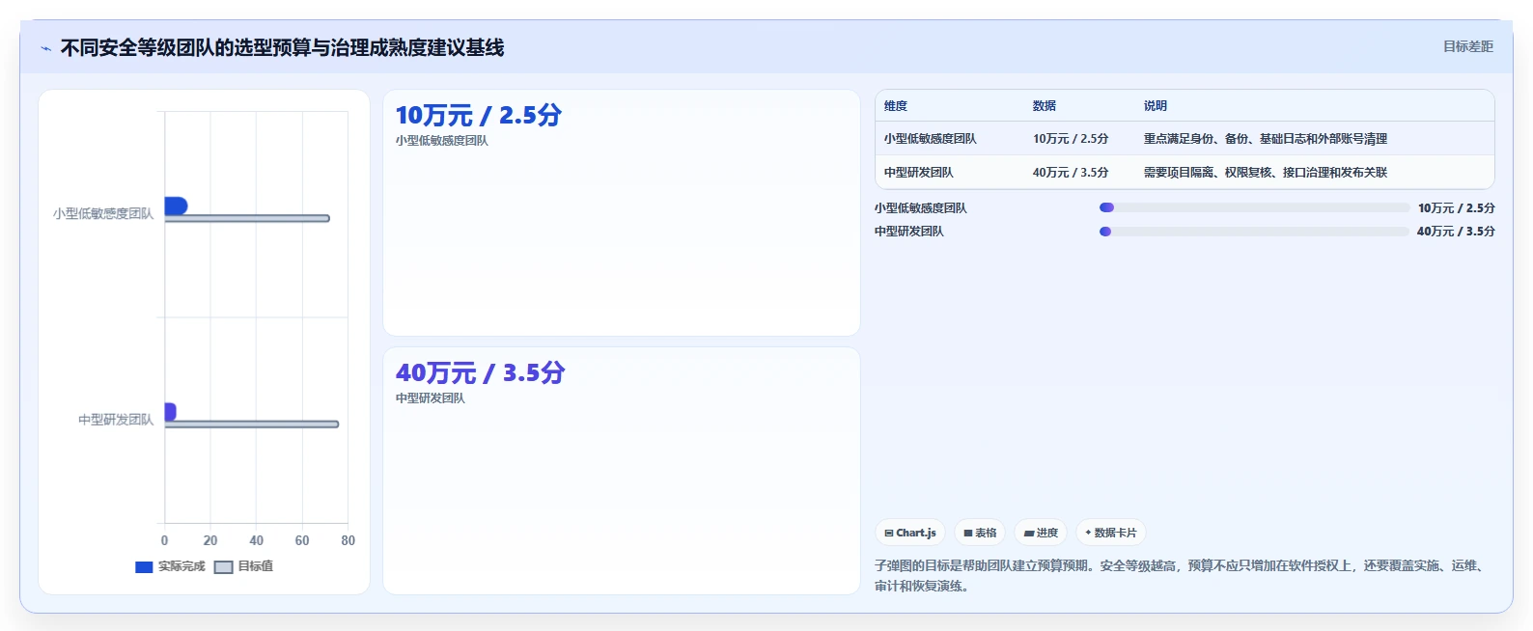Click the 数据 table column header
The width and height of the screenshot is (1533, 631).
coord(1045,106)
